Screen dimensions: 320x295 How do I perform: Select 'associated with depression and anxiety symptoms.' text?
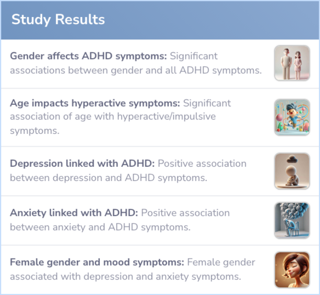[126, 277]
